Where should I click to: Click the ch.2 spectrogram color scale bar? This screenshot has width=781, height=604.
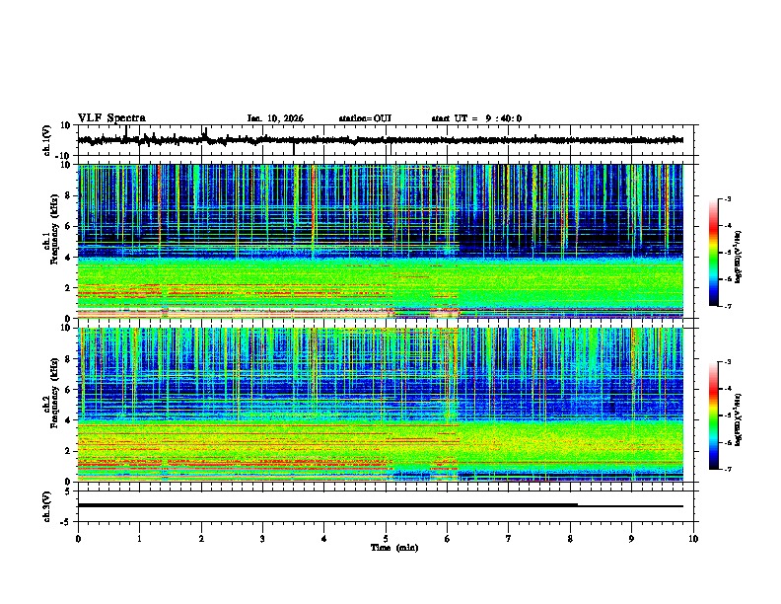pyautogui.click(x=713, y=415)
